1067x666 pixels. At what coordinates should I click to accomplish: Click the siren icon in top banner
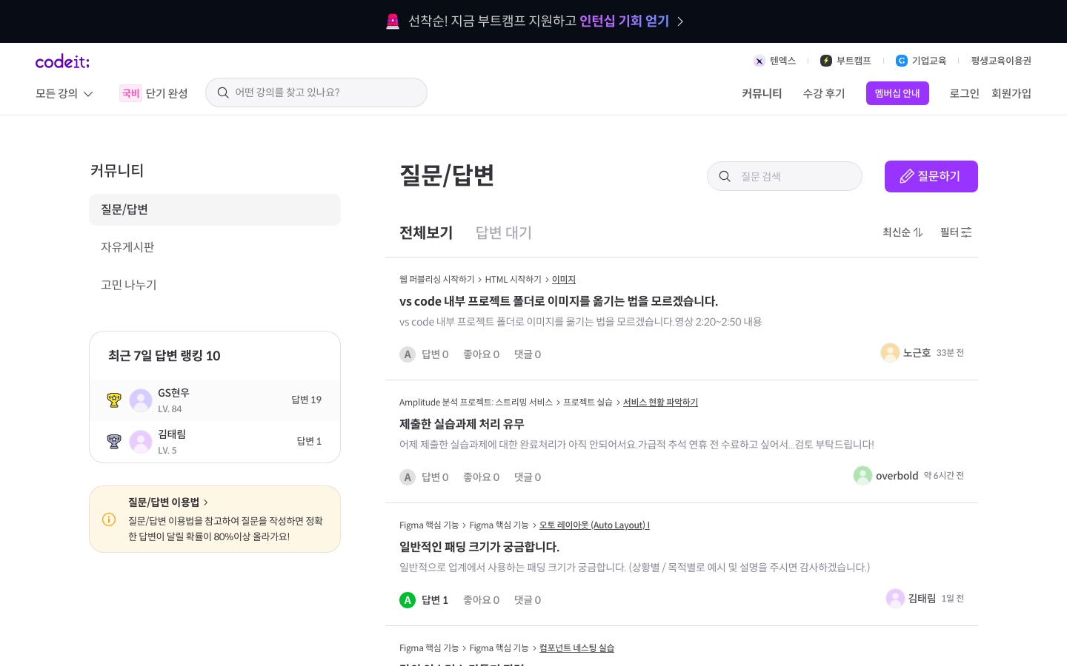(x=393, y=21)
